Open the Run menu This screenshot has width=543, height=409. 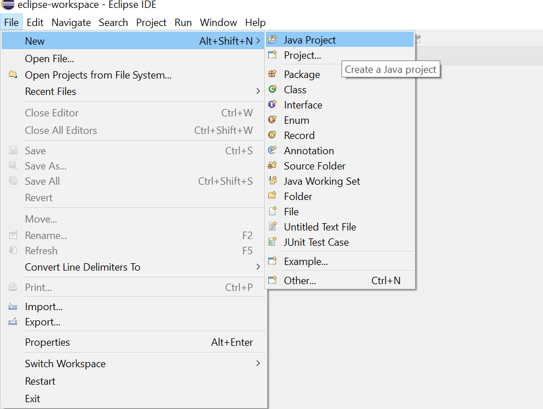click(183, 23)
